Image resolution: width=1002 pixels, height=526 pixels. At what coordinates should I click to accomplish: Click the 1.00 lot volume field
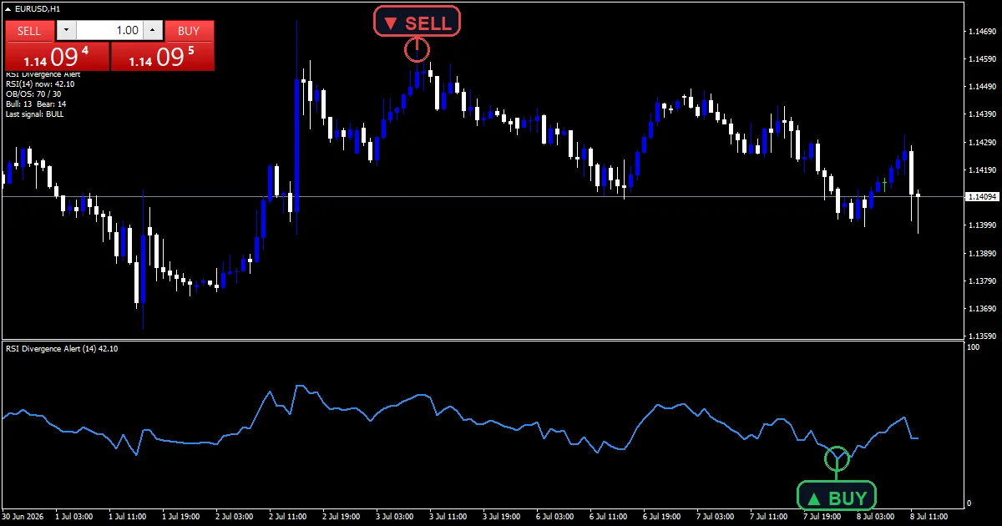109,31
